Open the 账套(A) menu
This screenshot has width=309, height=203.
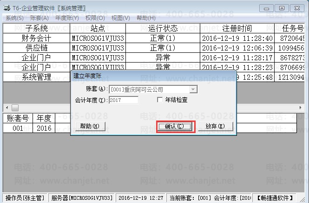(x=39, y=18)
